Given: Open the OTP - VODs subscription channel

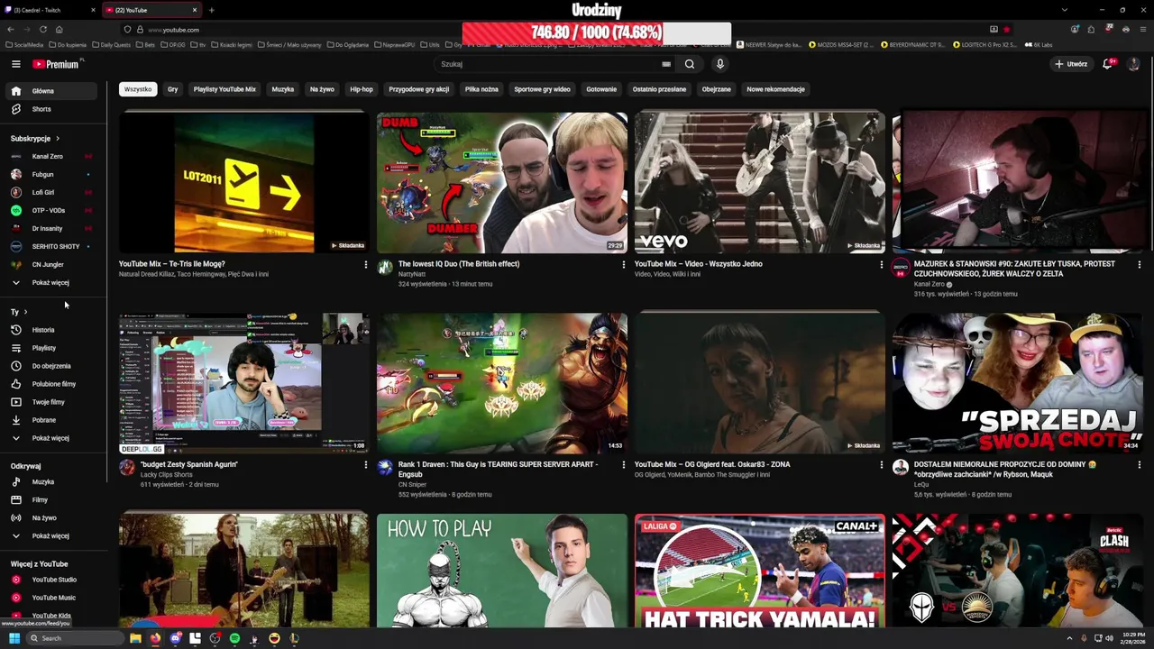Looking at the screenshot, I should 50,211.
